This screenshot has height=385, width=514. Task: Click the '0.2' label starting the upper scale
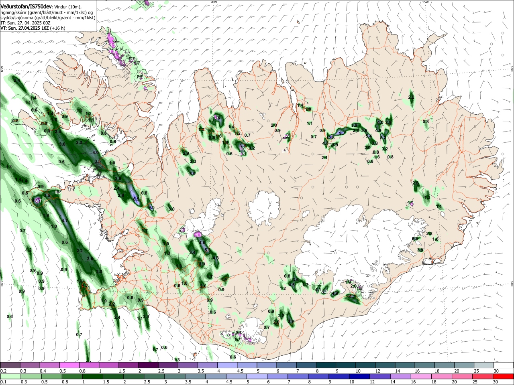4,371
